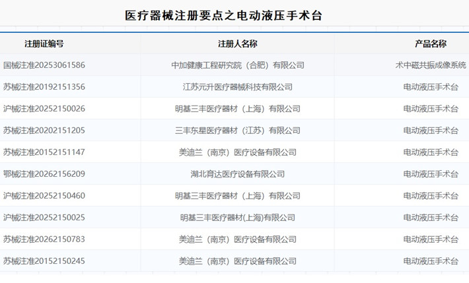This screenshot has height=283, width=469.
Task: Click 三丰东星医疗器材（江苏）有限公司
Action: pyautogui.click(x=238, y=131)
